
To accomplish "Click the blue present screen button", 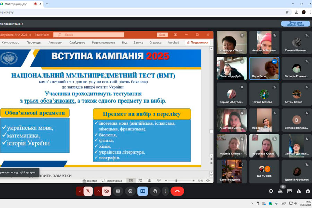I will [143, 191].
